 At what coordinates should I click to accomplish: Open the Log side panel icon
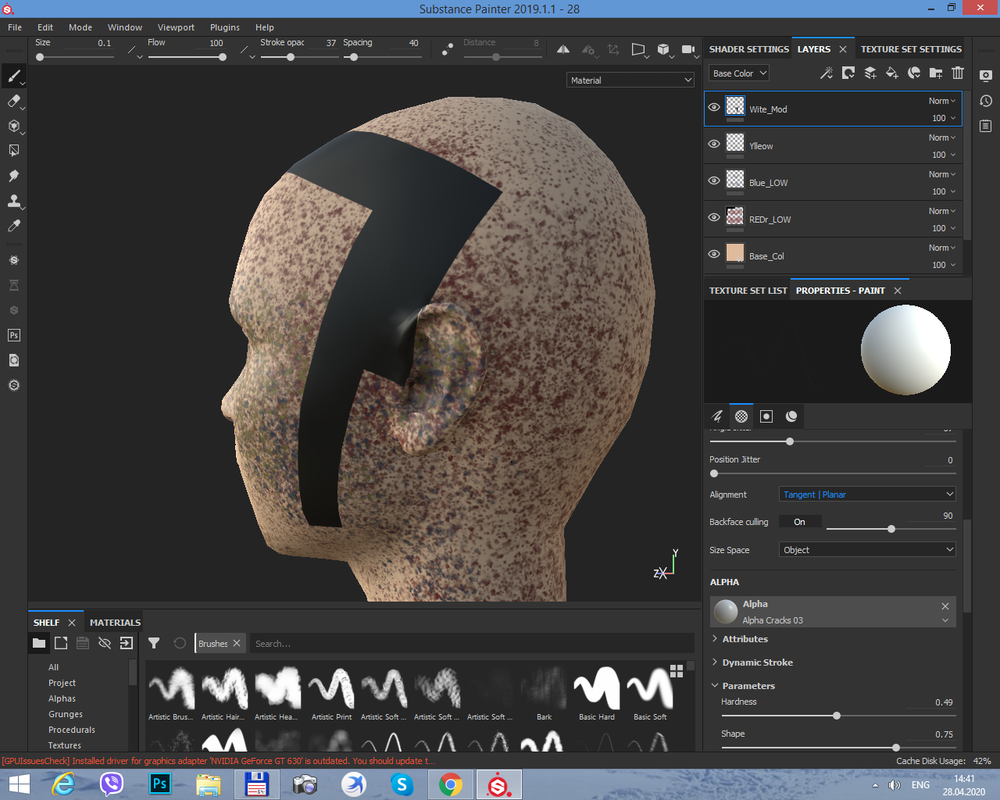[x=986, y=126]
